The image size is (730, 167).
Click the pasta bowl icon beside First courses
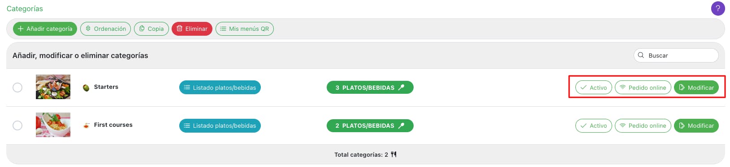[86, 125]
